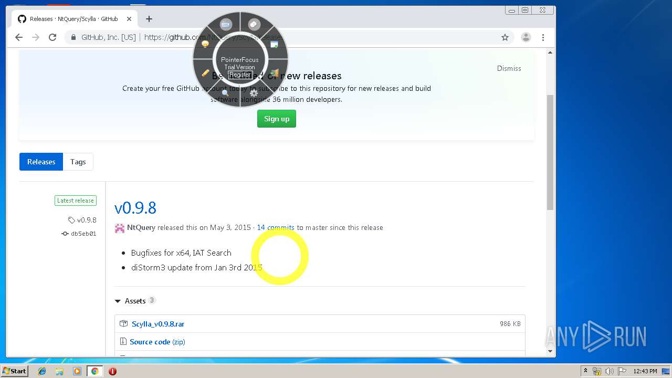The width and height of the screenshot is (672, 378).
Task: Select the keystroke display icon in PointerFocus wheel
Action: click(226, 25)
